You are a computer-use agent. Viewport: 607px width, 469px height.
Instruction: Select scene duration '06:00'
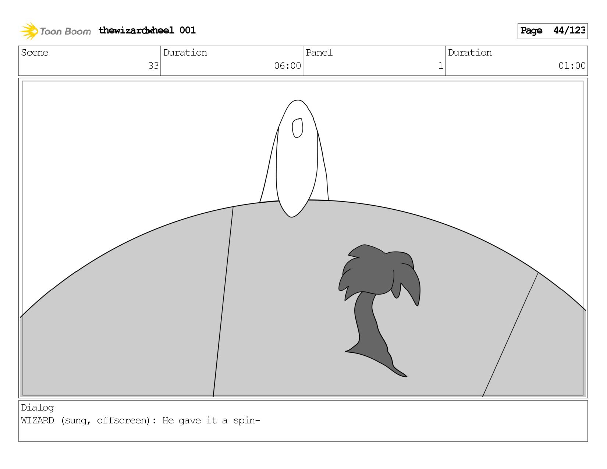[287, 66]
